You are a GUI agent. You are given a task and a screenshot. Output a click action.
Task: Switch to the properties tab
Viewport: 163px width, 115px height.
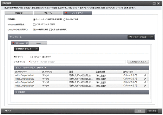48,13
